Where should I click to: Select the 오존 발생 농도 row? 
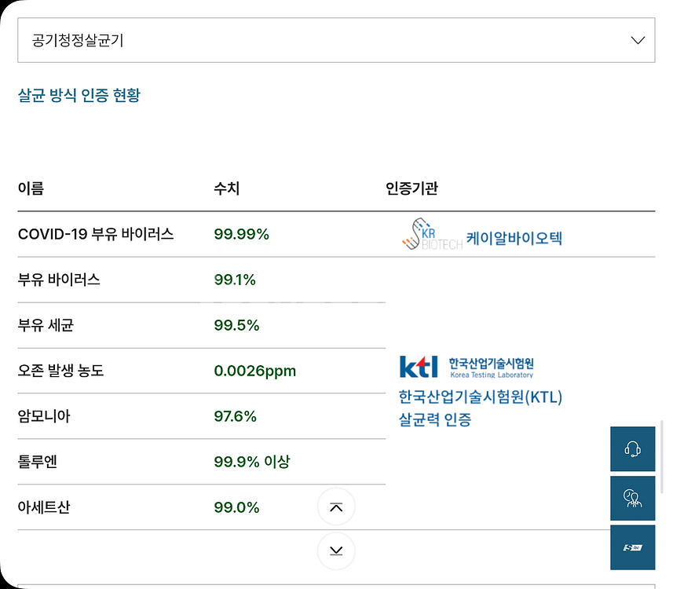tap(60, 371)
